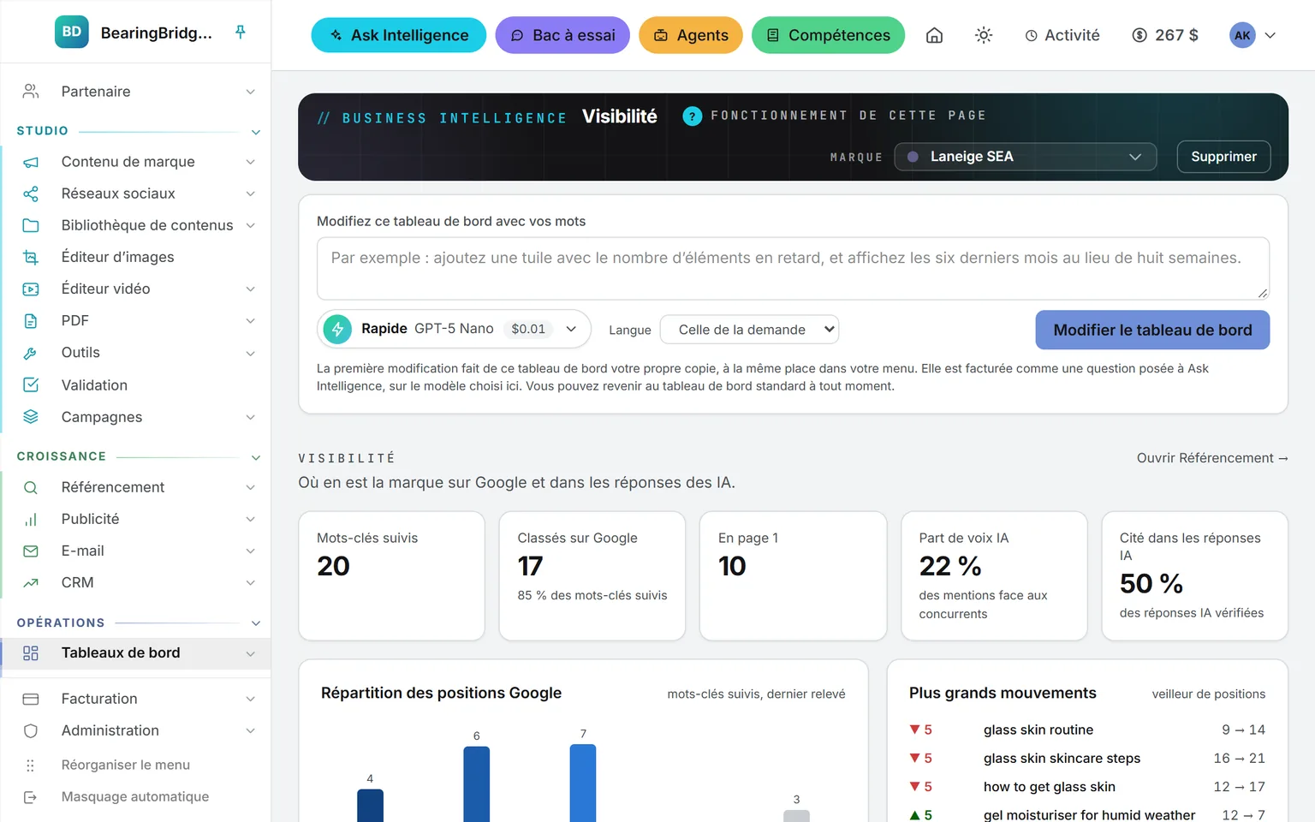Click the Éditeur d'images crop icon
Viewport: 1315px width, 822px height.
click(x=31, y=257)
